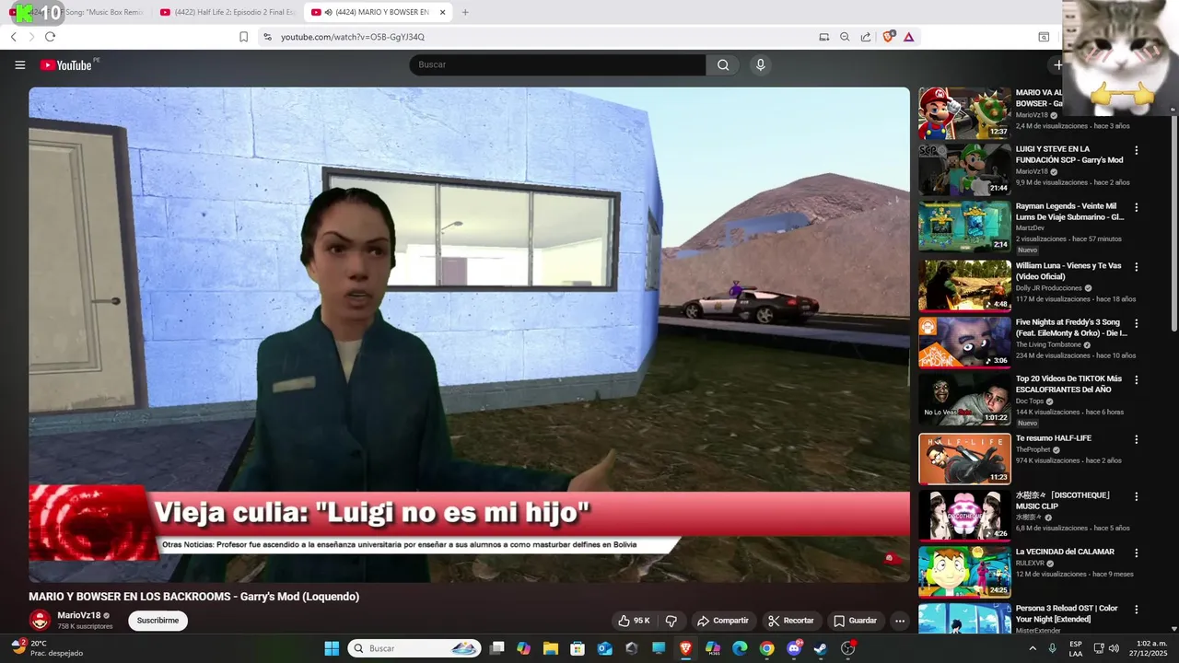Open MarioVz18 channel name link
Image resolution: width=1179 pixels, height=663 pixels.
click(x=79, y=615)
